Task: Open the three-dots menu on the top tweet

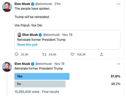Action: point(118,4)
